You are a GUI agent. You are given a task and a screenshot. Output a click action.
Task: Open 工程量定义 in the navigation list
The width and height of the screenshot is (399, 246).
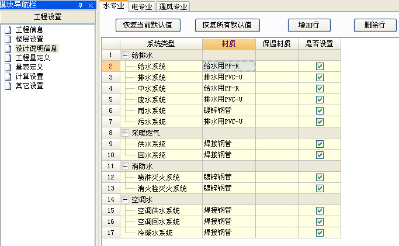(x=33, y=58)
